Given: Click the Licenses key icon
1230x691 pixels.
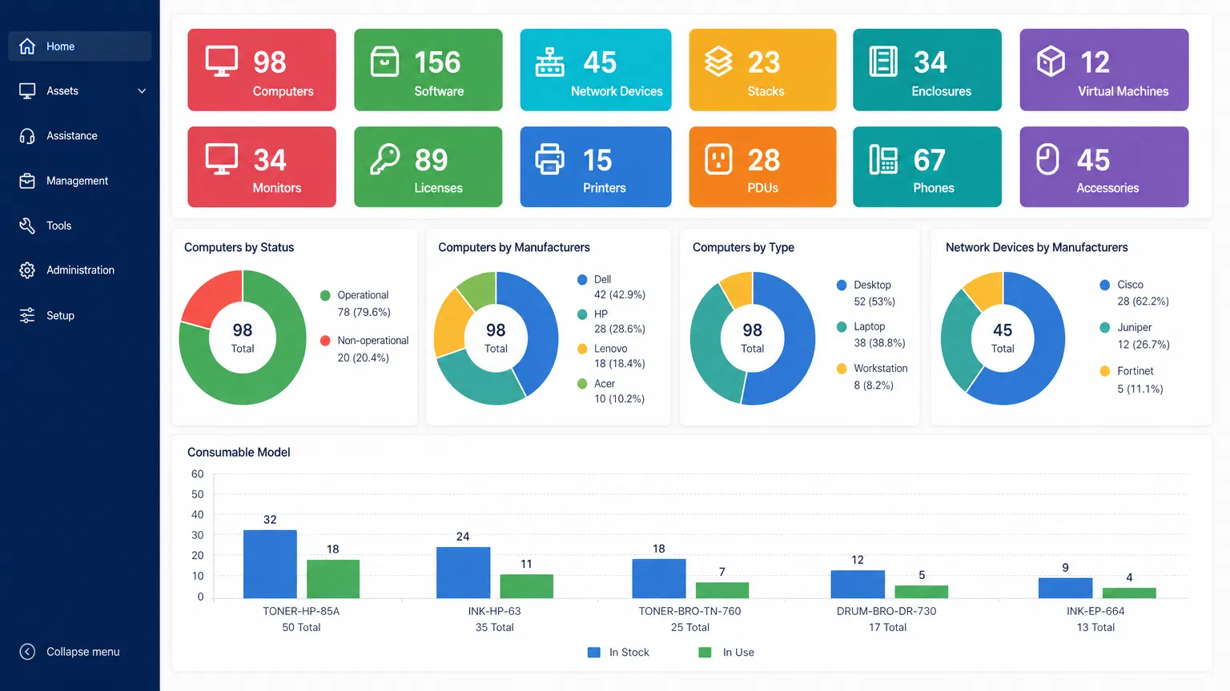Looking at the screenshot, I should [384, 159].
